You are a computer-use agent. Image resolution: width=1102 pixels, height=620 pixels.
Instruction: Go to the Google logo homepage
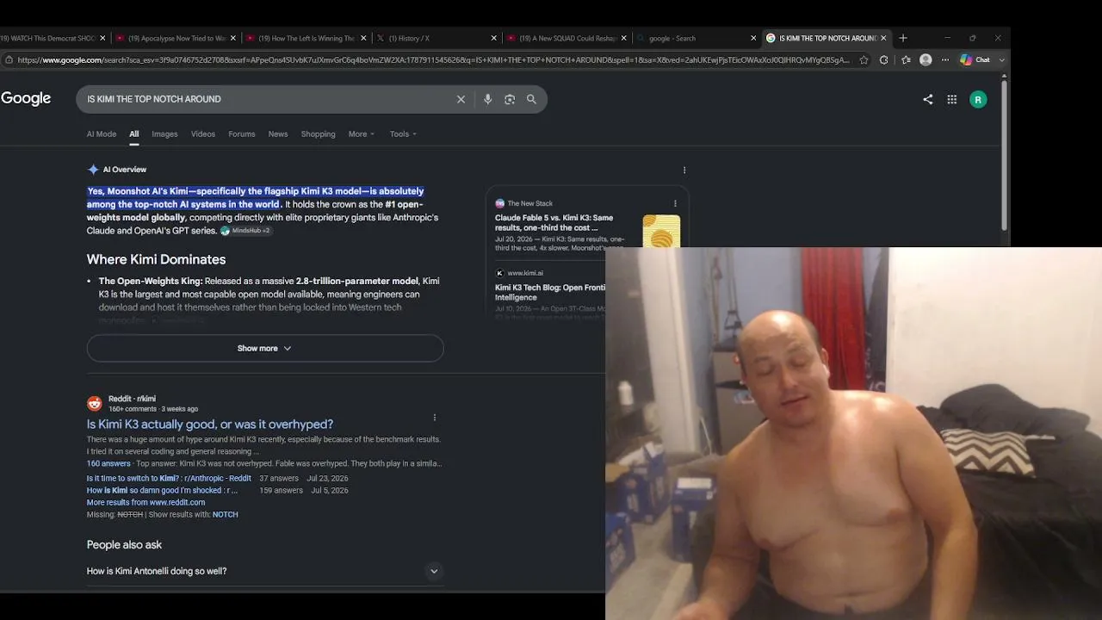point(26,99)
